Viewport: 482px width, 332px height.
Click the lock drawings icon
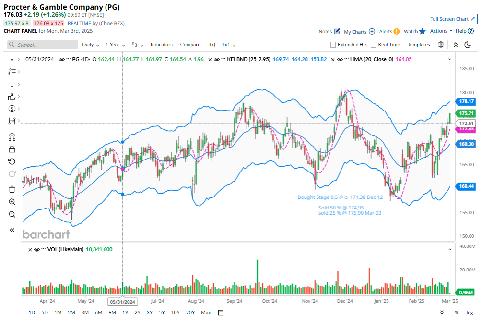coord(12,149)
